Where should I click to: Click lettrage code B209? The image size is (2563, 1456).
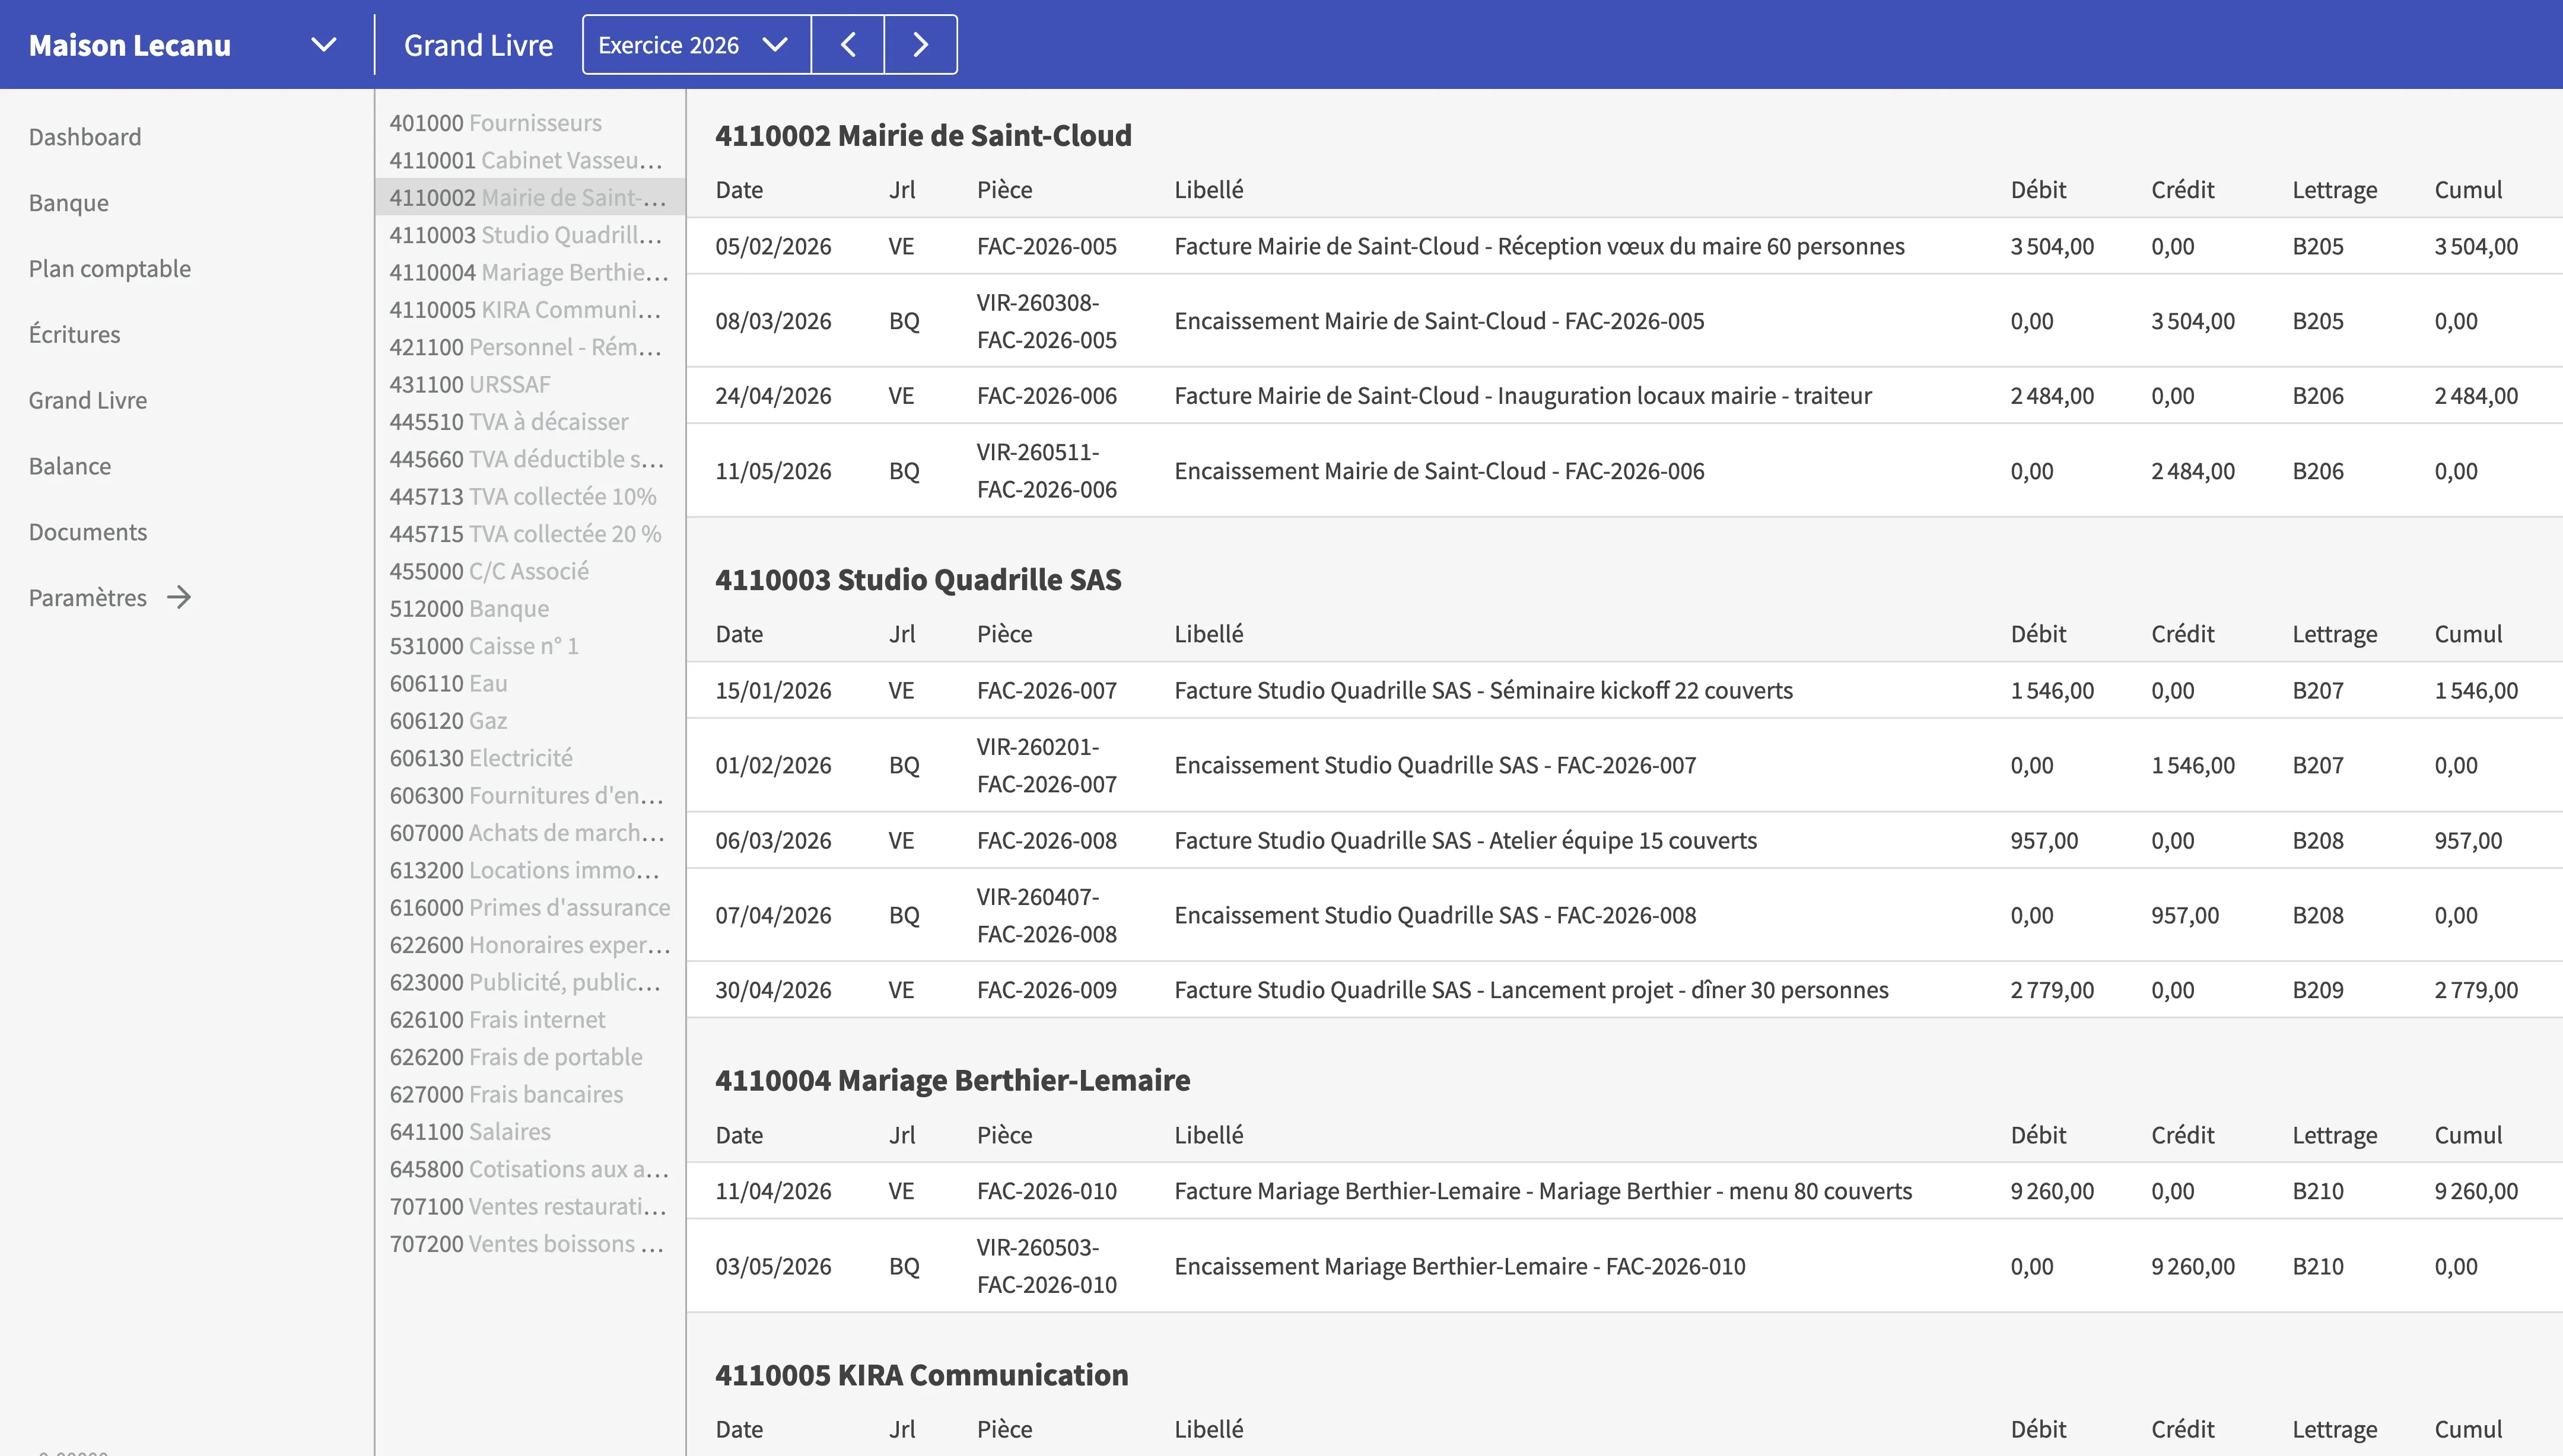pyautogui.click(x=2318, y=991)
